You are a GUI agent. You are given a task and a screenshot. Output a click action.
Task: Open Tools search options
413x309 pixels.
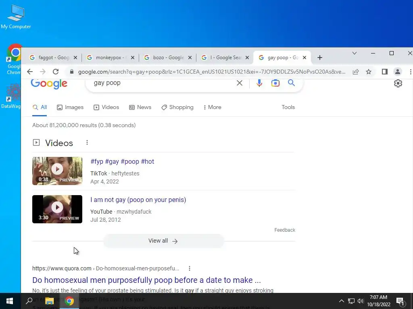(x=288, y=107)
